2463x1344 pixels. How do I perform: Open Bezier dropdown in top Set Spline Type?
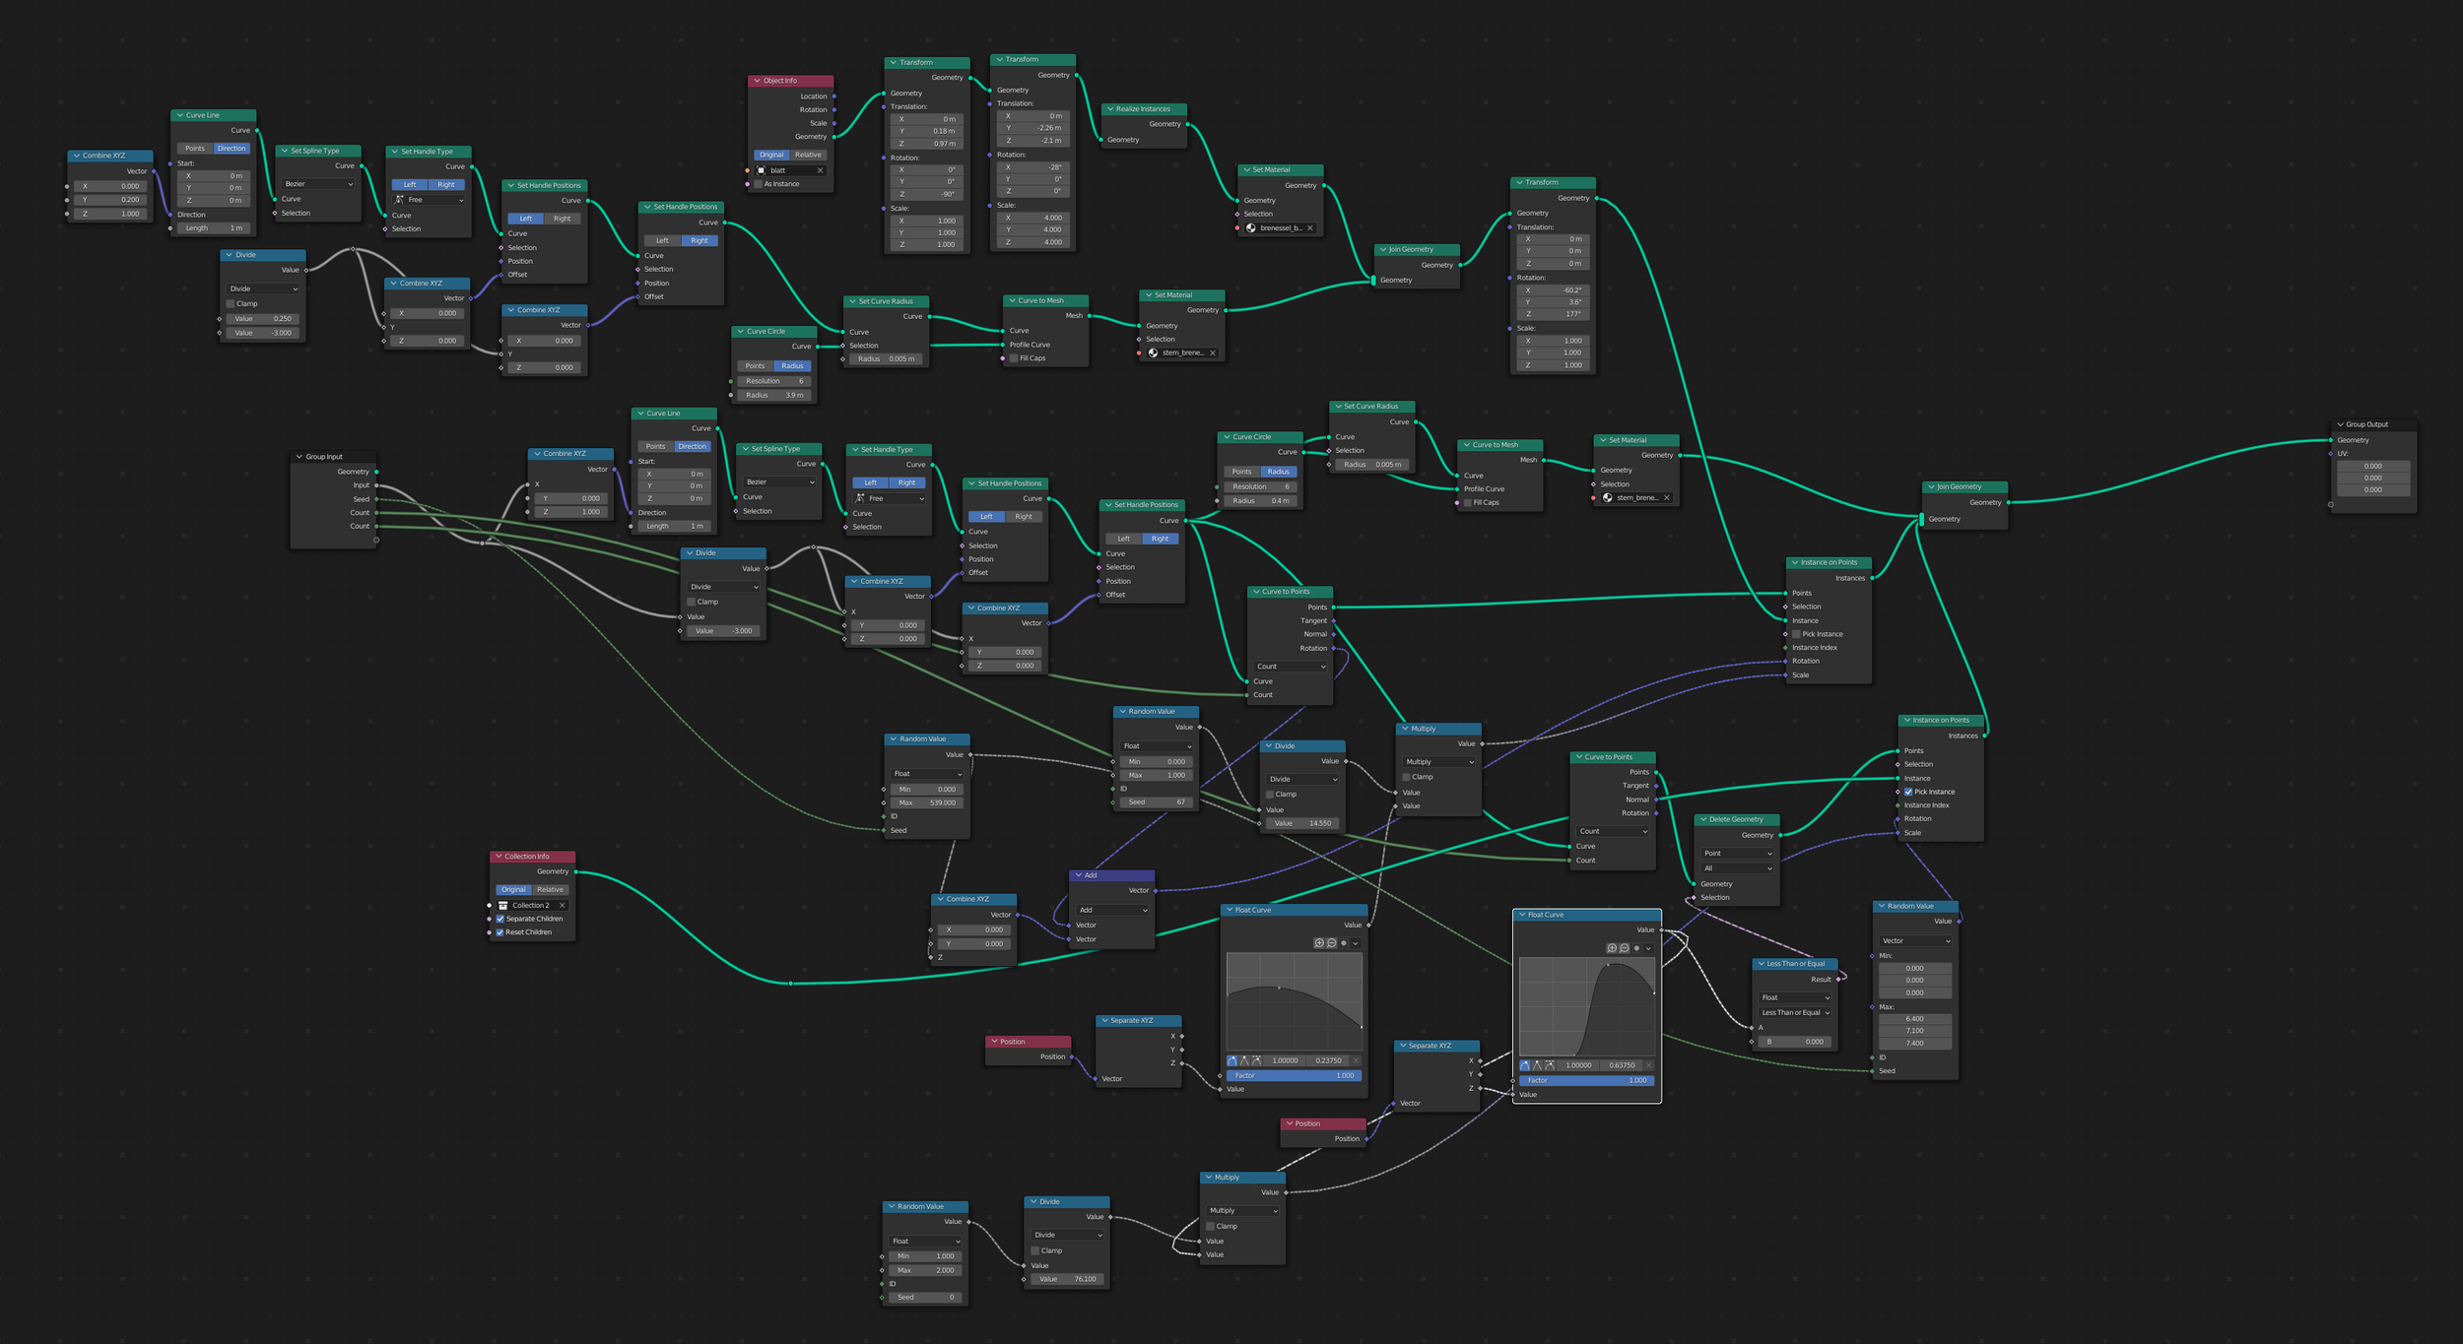tap(318, 184)
